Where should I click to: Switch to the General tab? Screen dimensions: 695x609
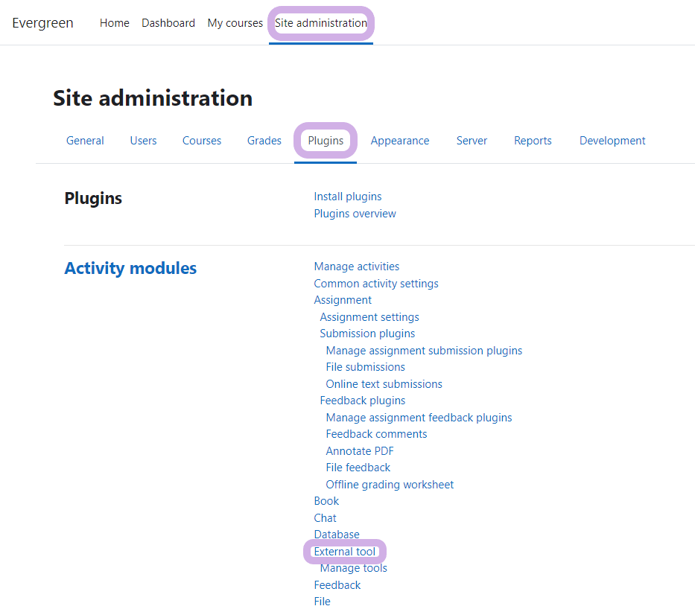click(x=85, y=141)
